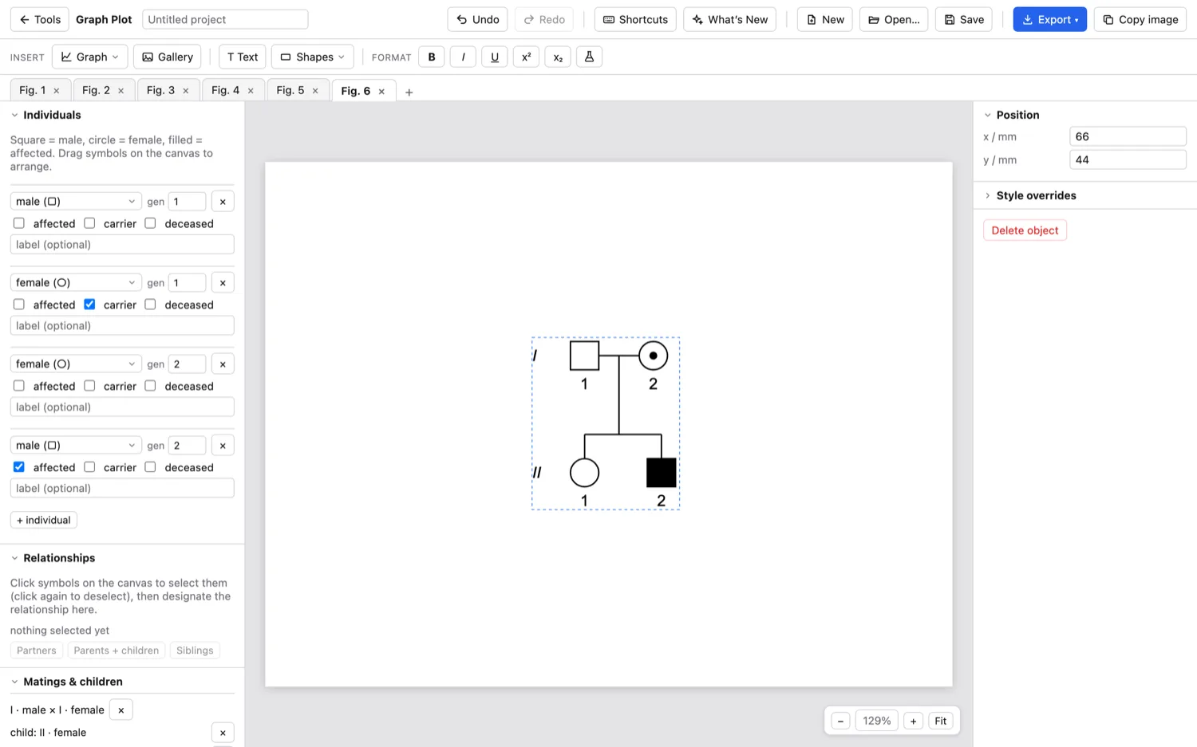This screenshot has height=747, width=1197.
Task: Open the Shapes dropdown
Action: click(312, 57)
